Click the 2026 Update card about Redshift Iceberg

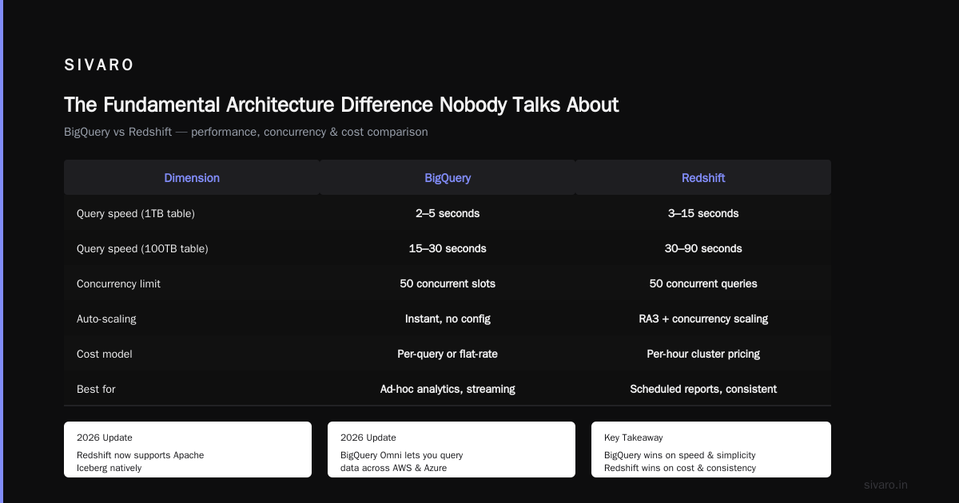(x=188, y=450)
